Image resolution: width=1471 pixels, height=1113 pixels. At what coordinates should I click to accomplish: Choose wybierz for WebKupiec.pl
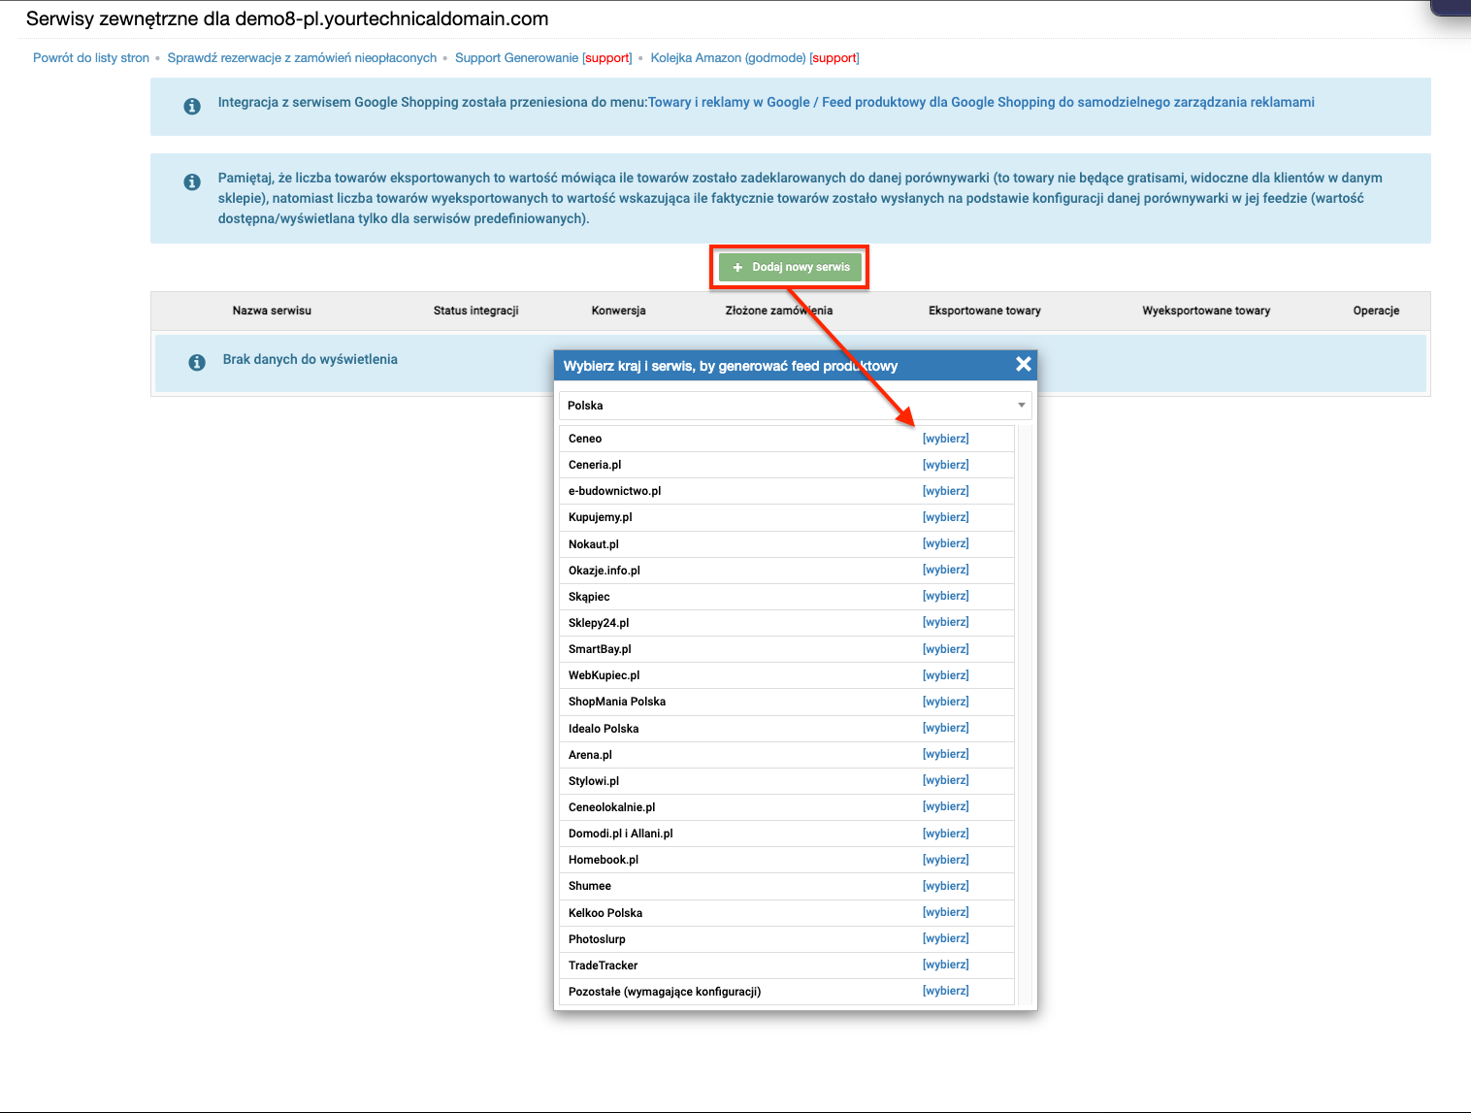click(x=945, y=675)
